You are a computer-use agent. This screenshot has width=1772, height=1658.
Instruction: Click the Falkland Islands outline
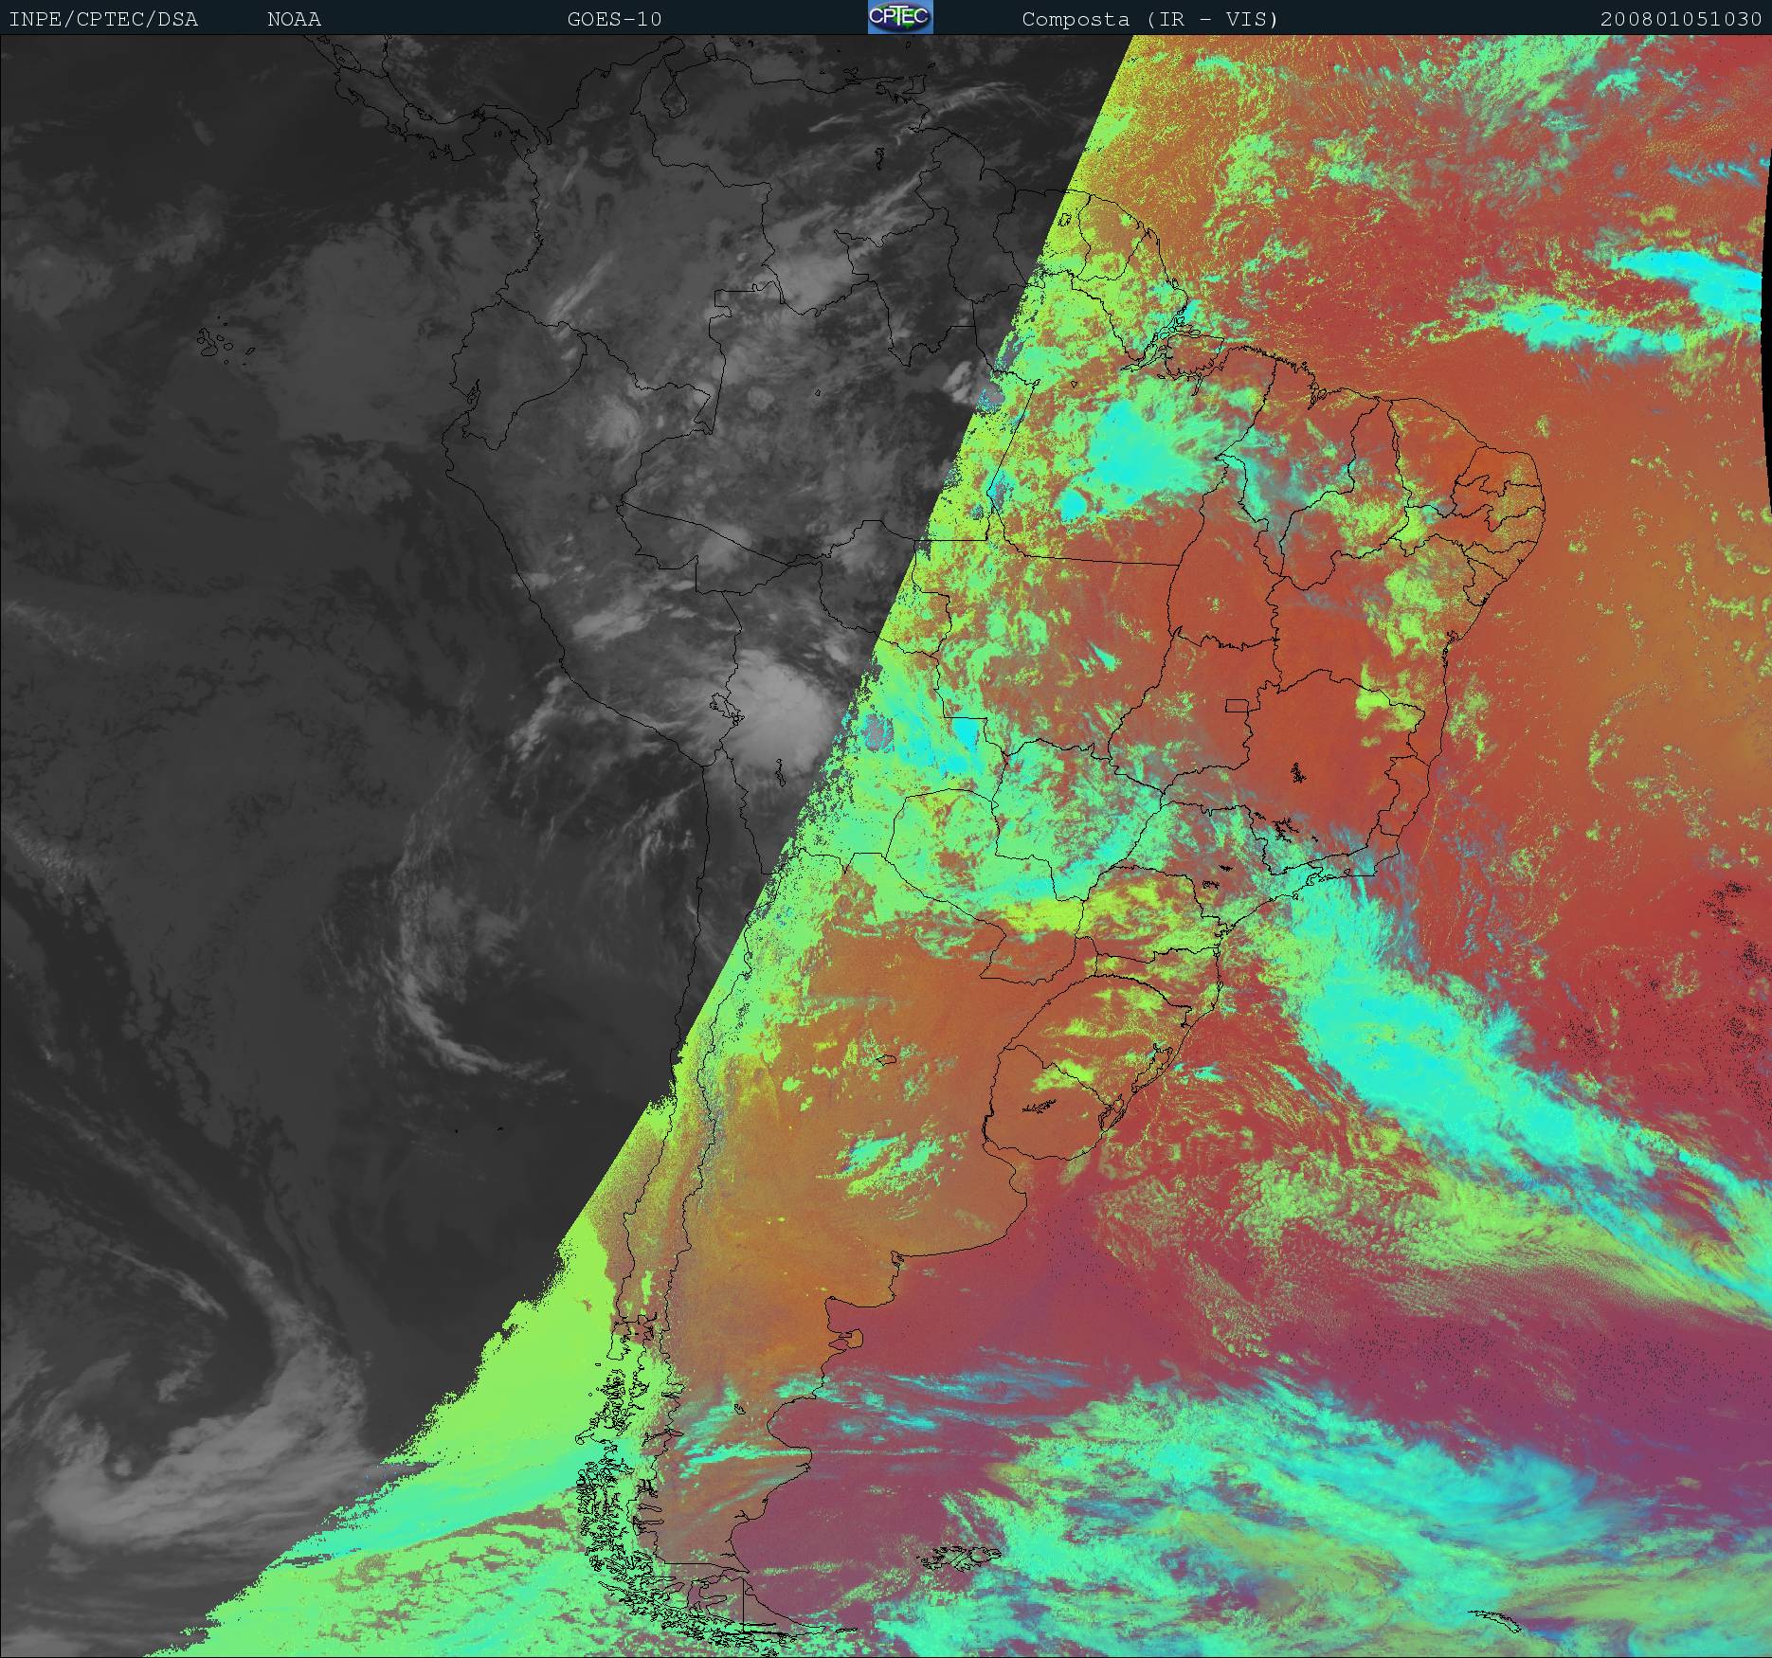(x=957, y=1557)
